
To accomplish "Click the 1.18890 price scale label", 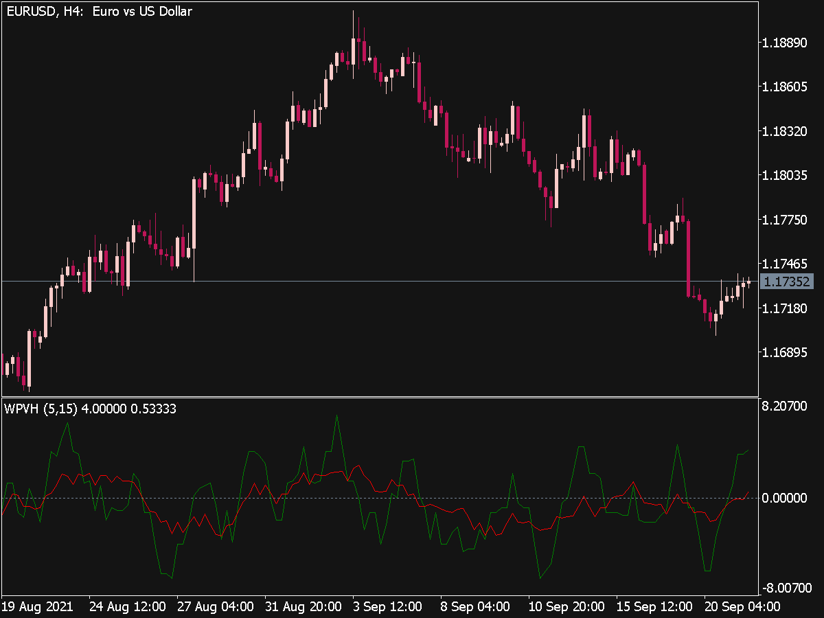I will pos(786,43).
